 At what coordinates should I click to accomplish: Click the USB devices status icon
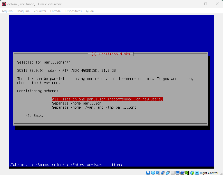click(x=168, y=173)
